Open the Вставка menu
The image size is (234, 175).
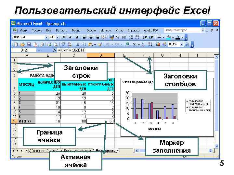(x=61, y=30)
